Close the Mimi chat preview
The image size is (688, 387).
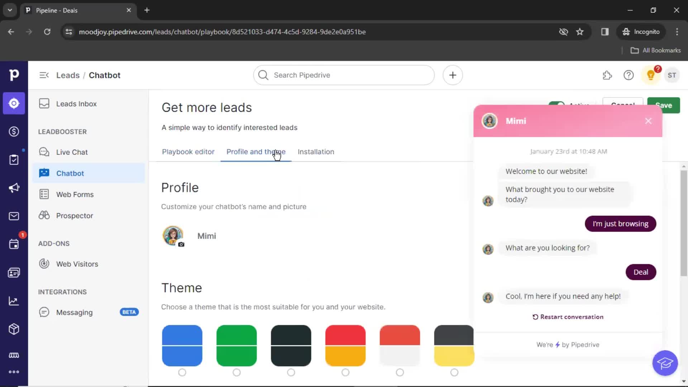pos(648,121)
